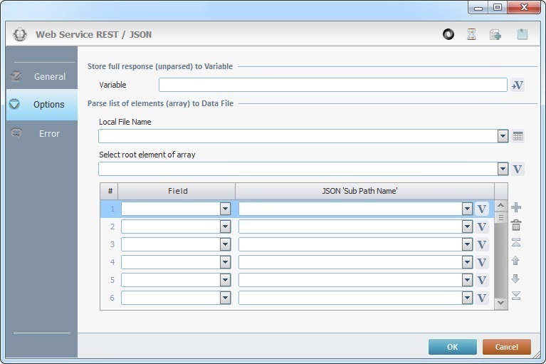Open the clipboard note icon in header
Viewport: 546px width, 364px height.
(523, 34)
